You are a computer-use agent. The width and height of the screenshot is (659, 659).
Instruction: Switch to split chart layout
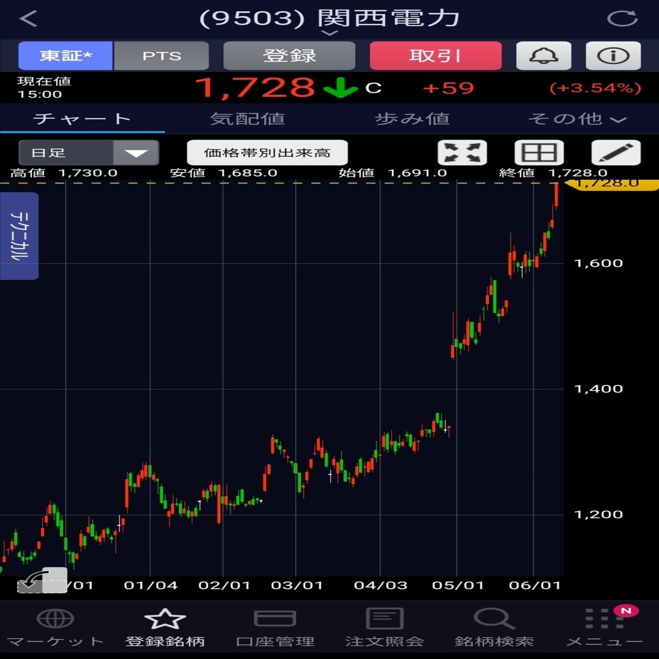[x=539, y=152]
